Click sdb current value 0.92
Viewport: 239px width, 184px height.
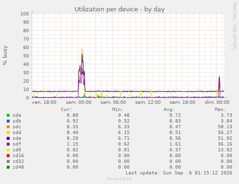73,121
